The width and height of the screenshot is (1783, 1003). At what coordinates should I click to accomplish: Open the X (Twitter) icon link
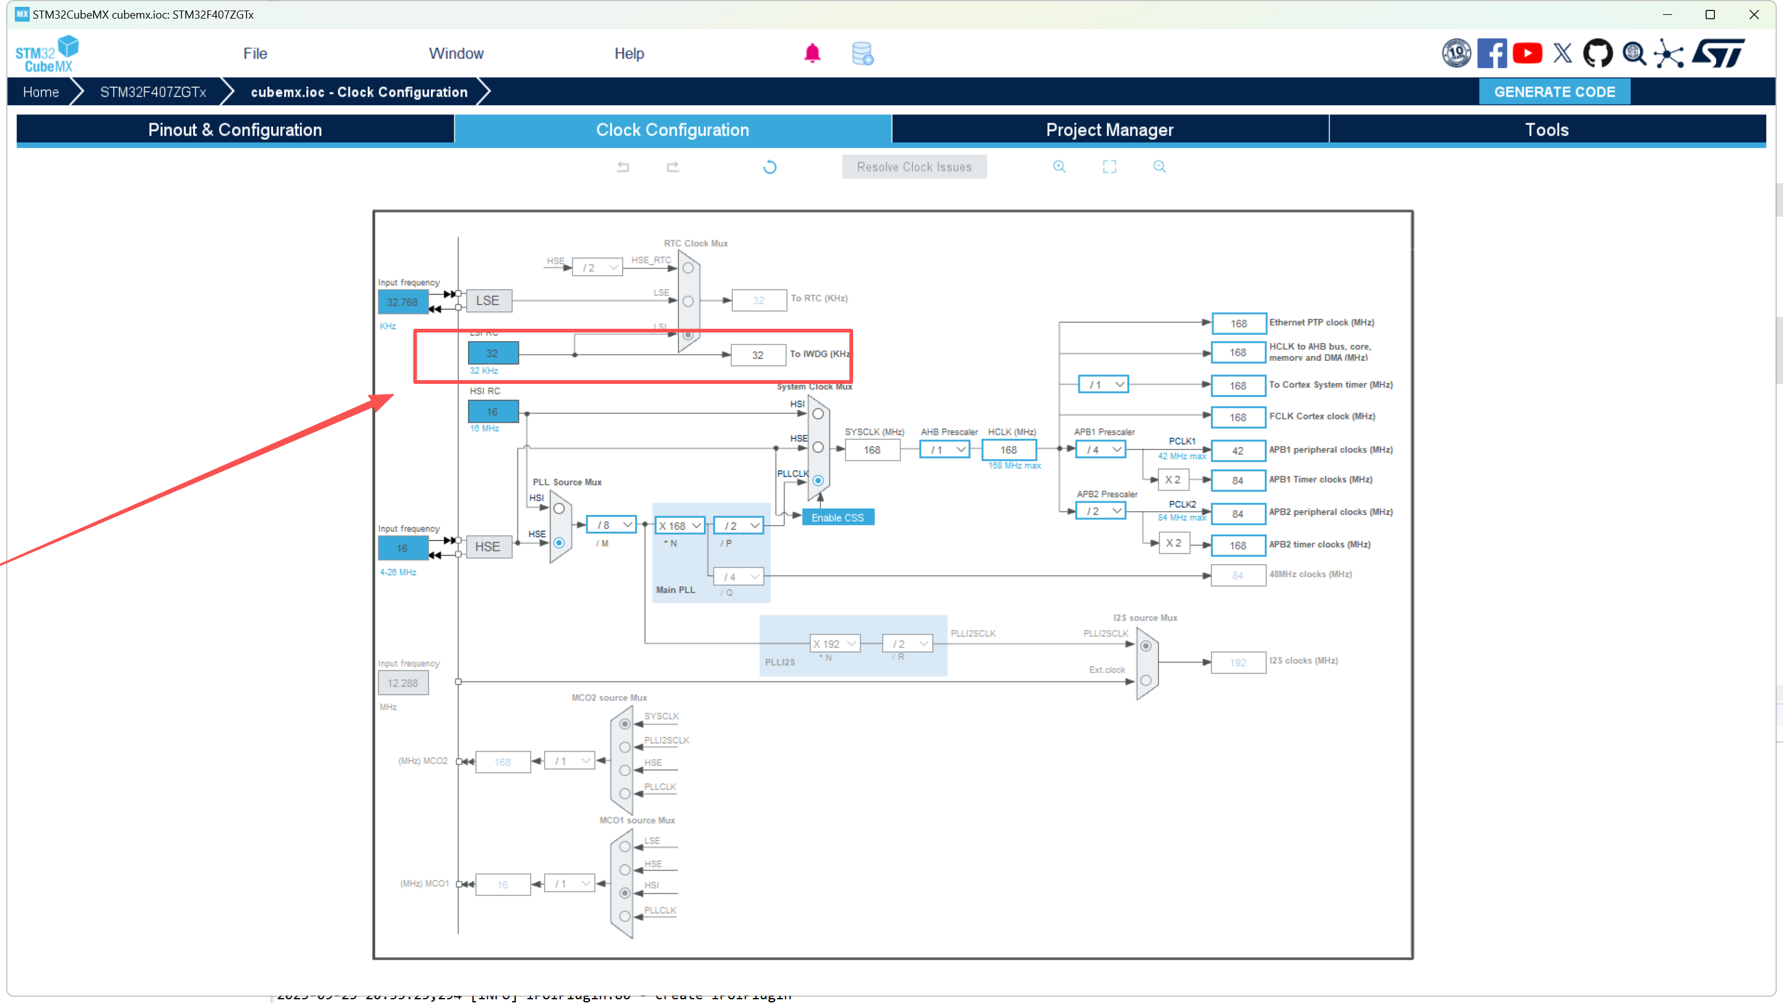(x=1562, y=53)
